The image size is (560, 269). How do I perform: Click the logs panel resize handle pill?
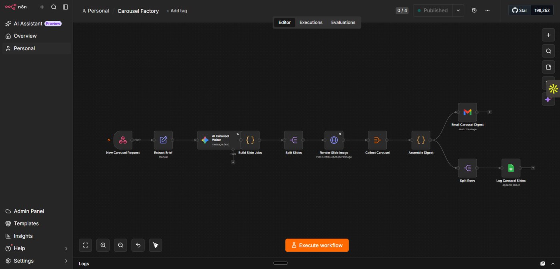pos(280,263)
